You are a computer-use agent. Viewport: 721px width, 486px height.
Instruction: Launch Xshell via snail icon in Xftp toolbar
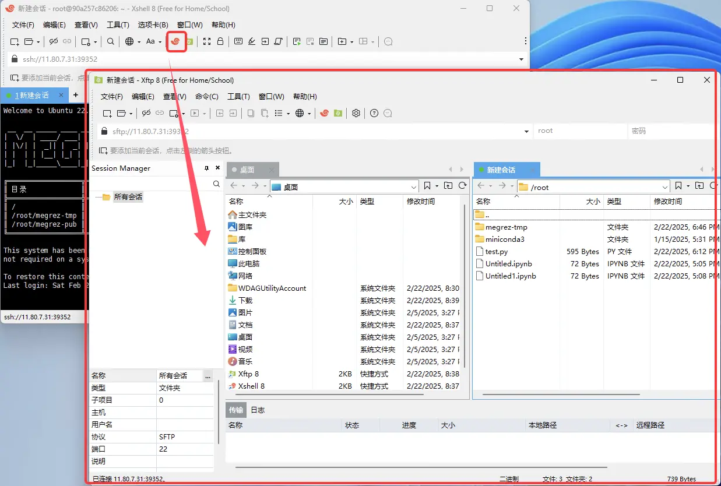coord(324,113)
